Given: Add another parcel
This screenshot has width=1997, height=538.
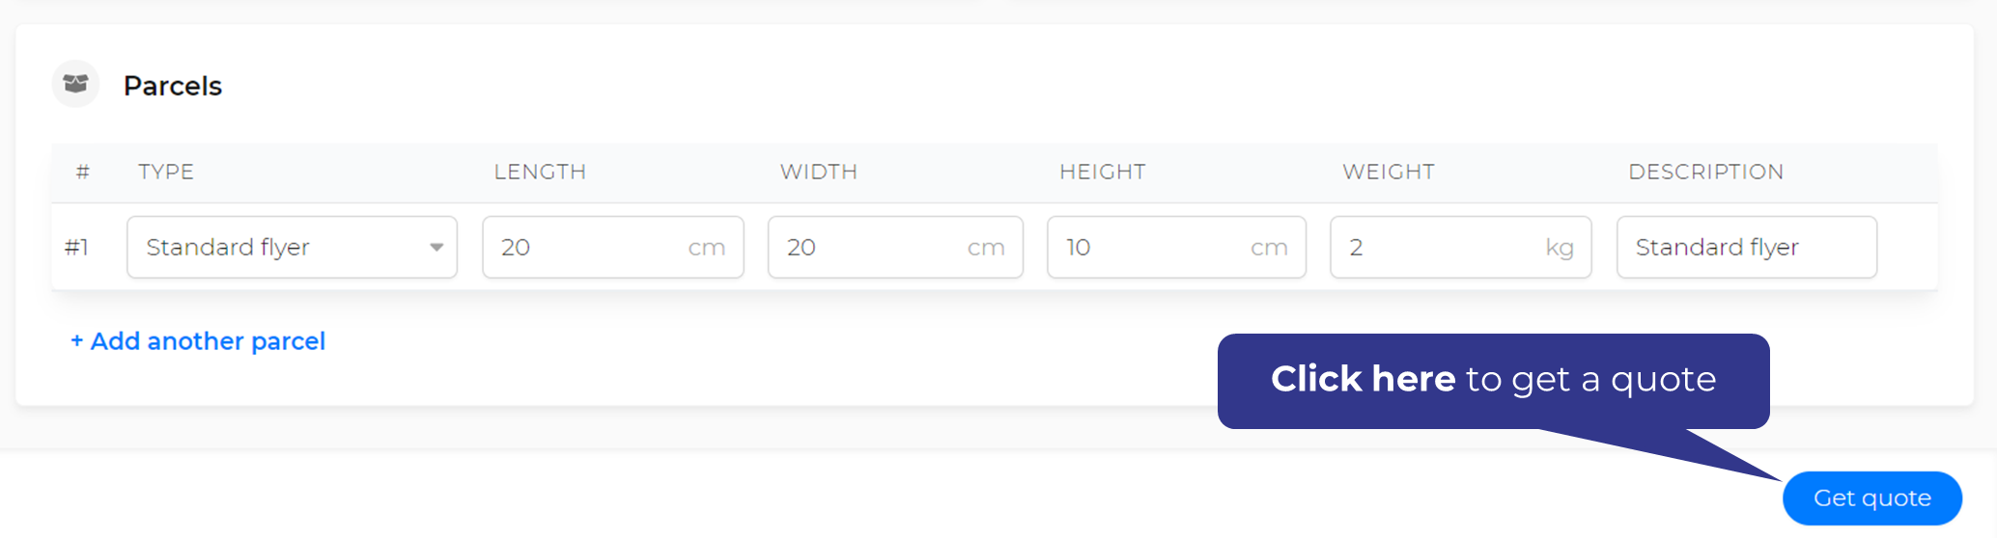Looking at the screenshot, I should click(x=198, y=341).
